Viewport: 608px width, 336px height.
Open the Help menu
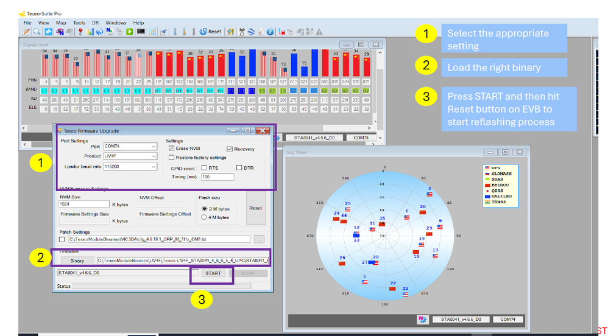[x=138, y=23]
